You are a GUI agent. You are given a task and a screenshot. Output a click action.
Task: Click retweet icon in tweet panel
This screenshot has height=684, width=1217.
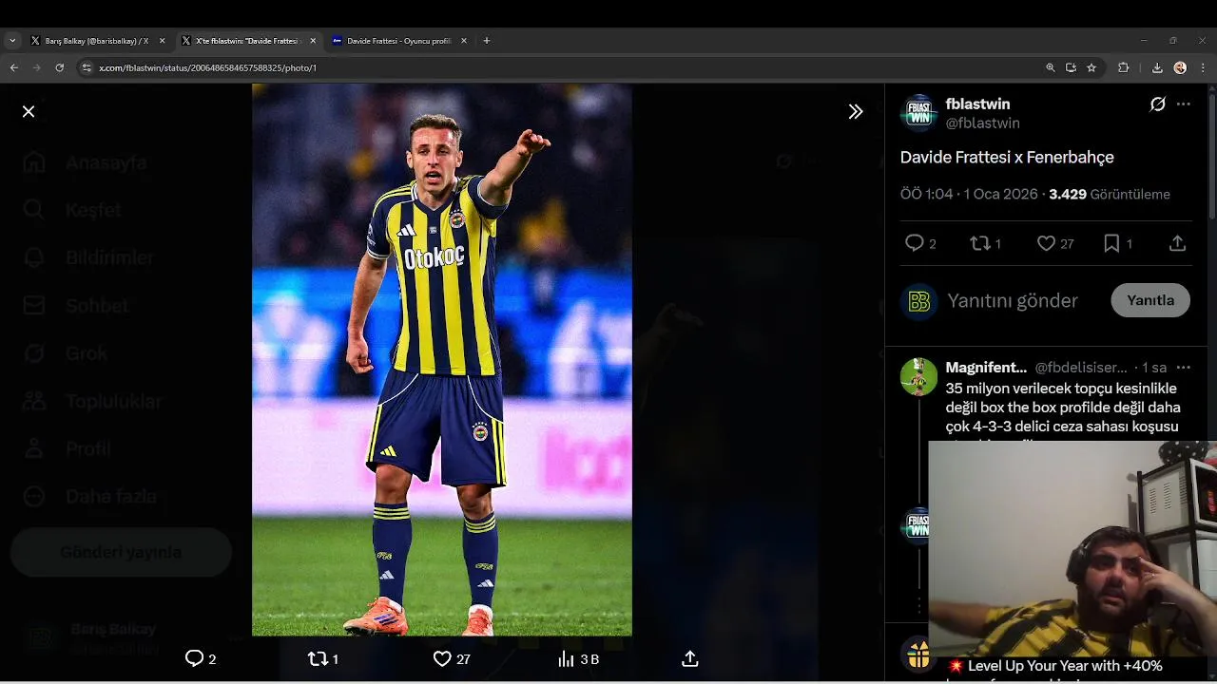coord(980,243)
